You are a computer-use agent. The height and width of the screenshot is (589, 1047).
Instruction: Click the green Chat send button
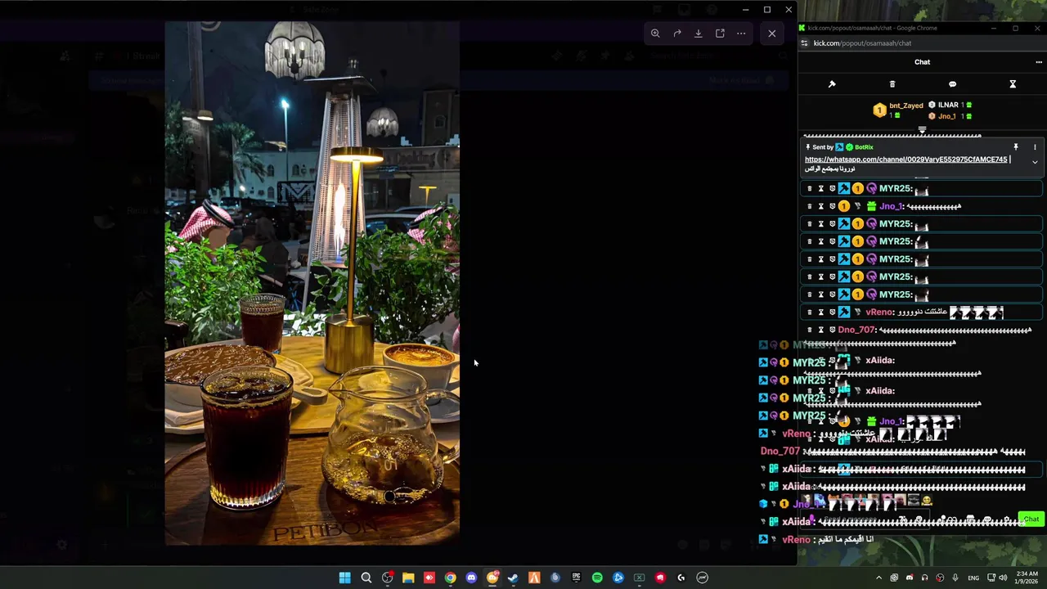[x=1031, y=519]
